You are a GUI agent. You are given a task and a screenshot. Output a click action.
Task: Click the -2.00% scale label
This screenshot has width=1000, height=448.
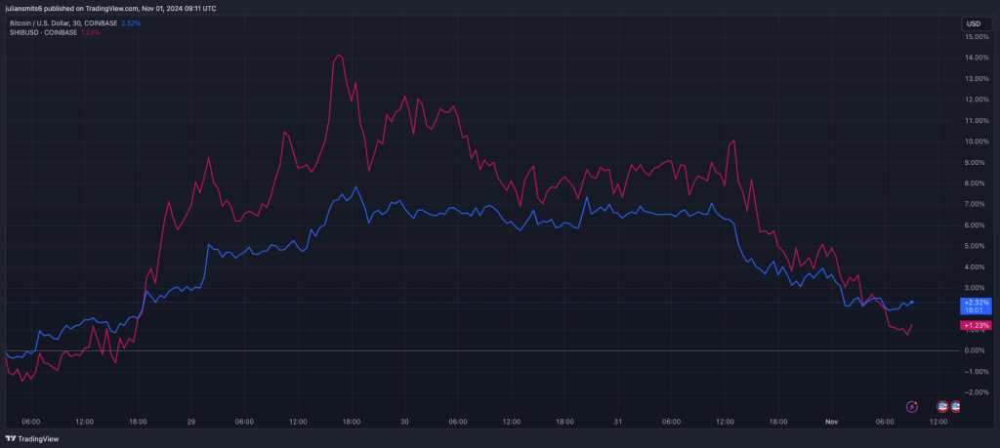[978, 392]
